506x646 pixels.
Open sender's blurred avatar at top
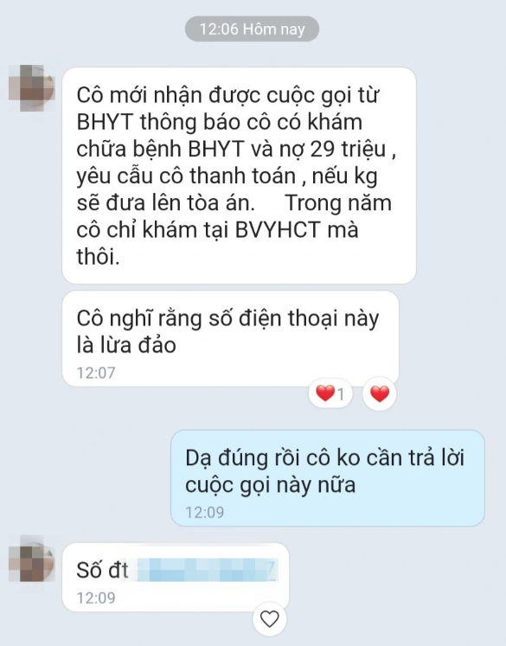point(32,87)
